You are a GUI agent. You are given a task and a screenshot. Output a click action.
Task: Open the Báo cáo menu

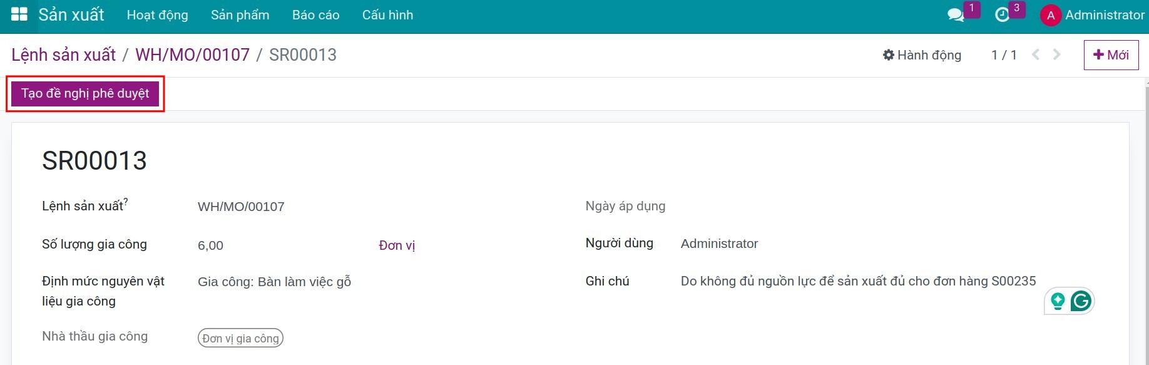315,15
